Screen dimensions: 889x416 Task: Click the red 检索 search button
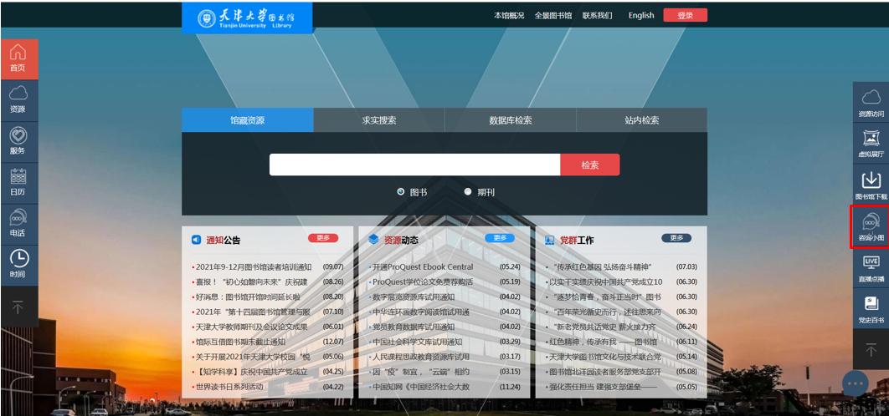point(589,165)
